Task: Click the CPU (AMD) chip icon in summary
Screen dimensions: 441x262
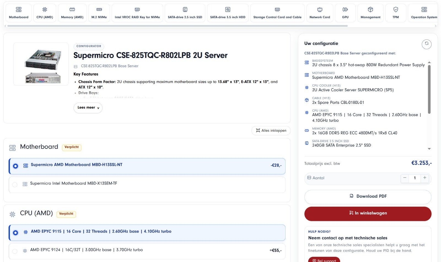Action: coord(307,112)
